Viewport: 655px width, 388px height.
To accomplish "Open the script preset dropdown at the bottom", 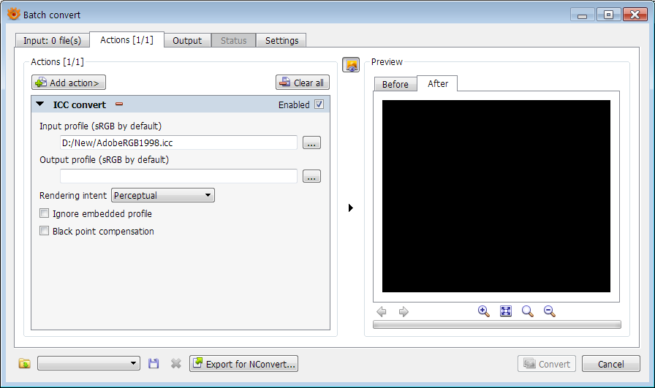I will [x=88, y=363].
